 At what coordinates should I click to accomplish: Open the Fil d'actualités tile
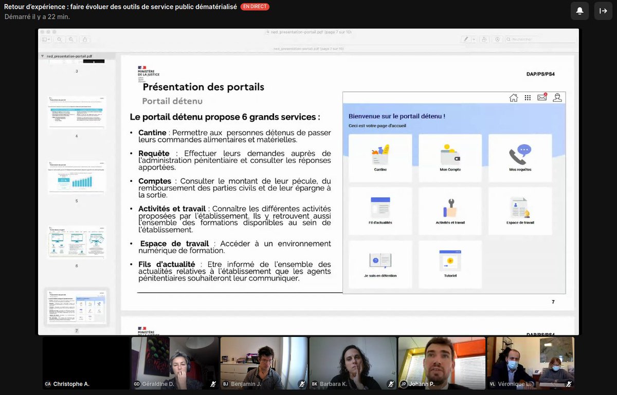[380, 211]
